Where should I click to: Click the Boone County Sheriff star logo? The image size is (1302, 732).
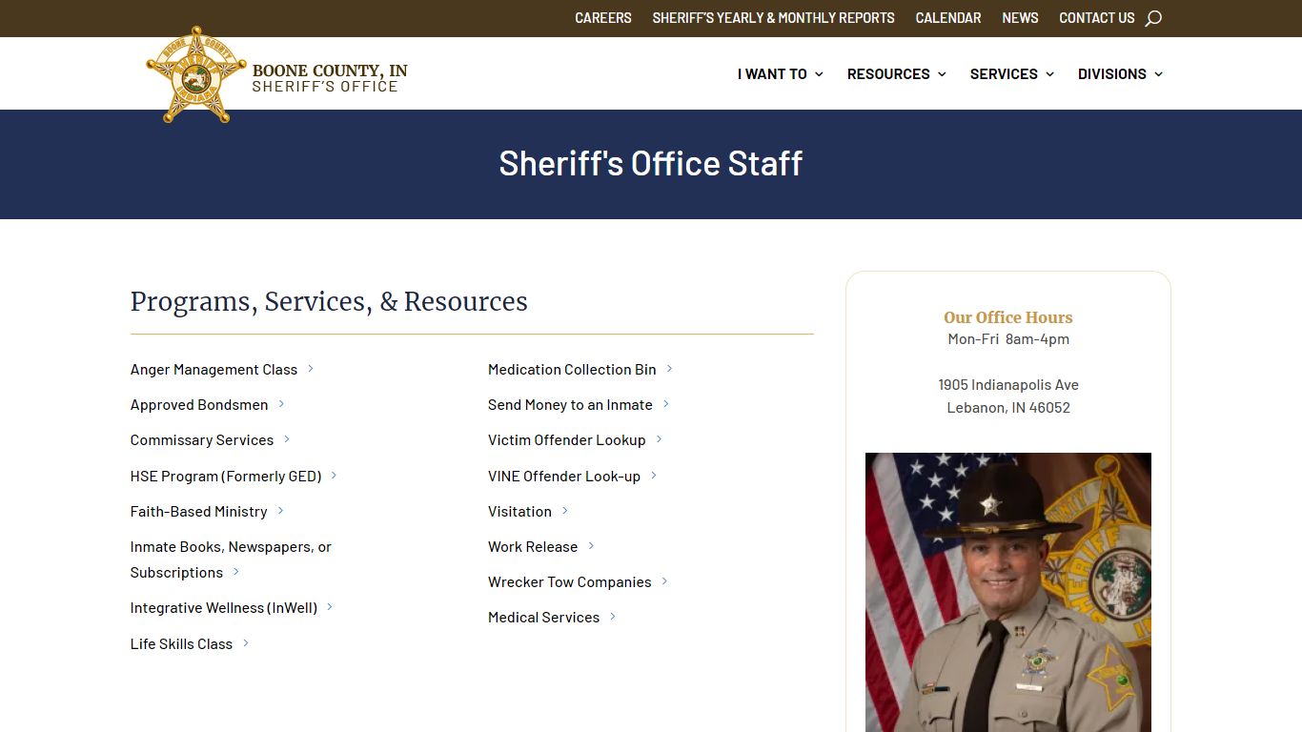coord(195,74)
